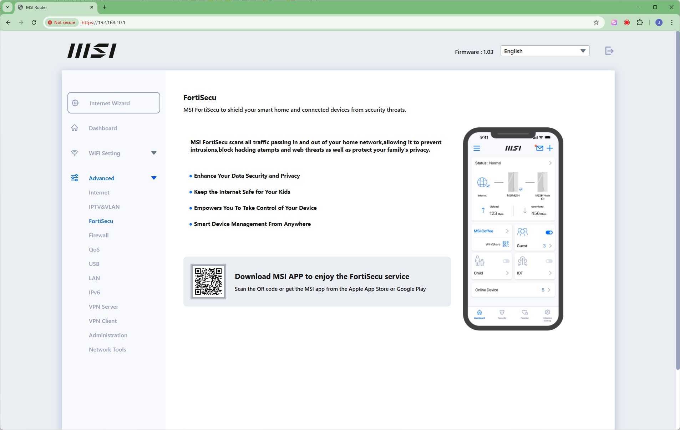The height and width of the screenshot is (430, 680).
Task: Collapse the Advanced menu arrow
Action: pos(154,178)
